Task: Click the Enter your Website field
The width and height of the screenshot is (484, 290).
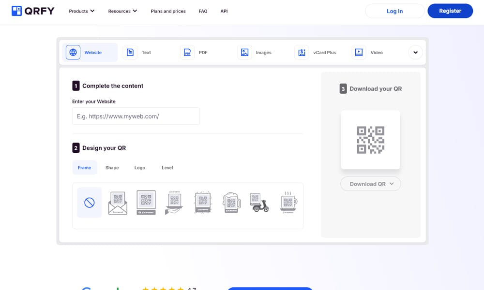Action: [136, 116]
